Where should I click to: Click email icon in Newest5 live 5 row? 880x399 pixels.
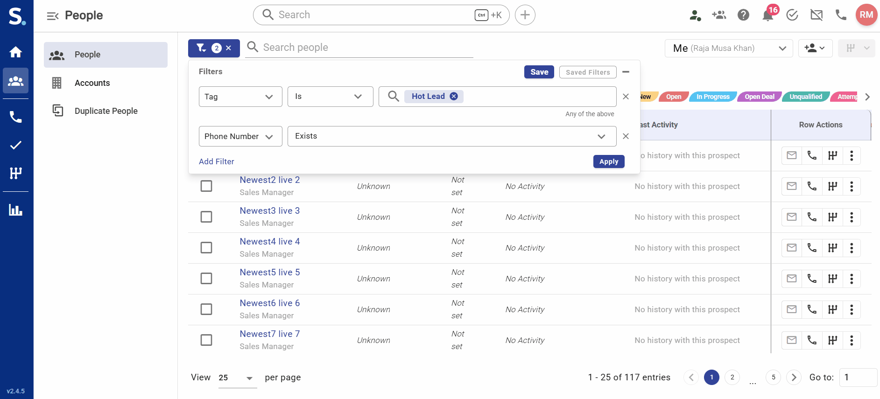(791, 279)
